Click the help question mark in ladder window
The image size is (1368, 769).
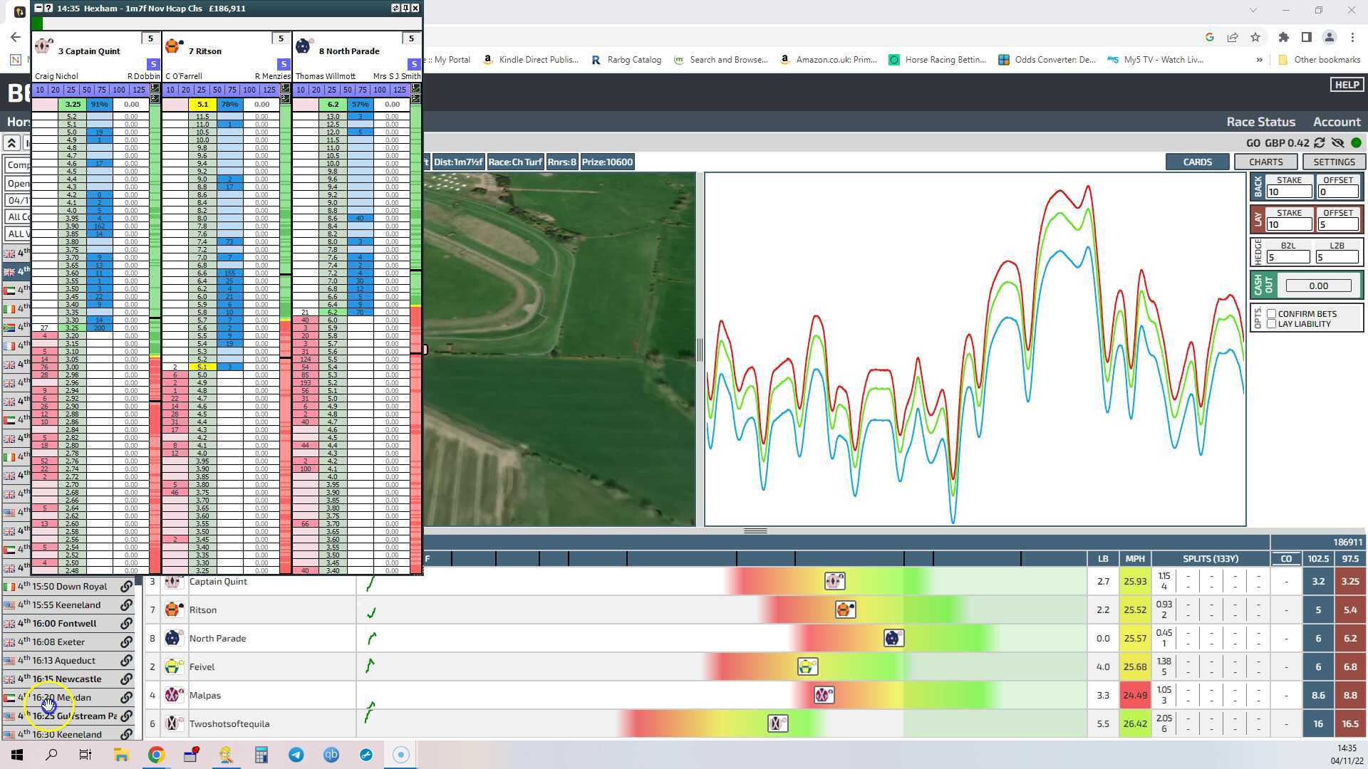(48, 8)
